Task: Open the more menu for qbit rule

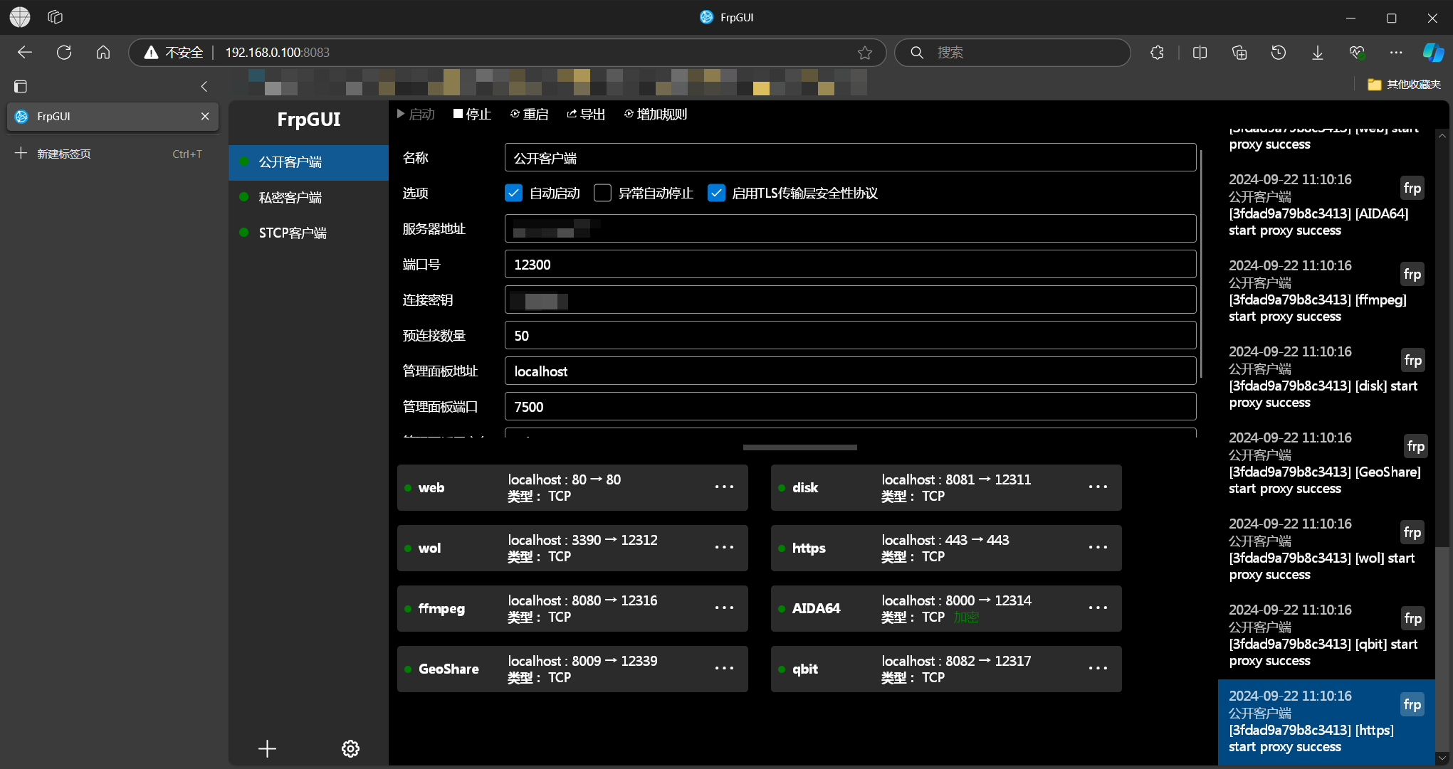Action: pyautogui.click(x=1098, y=669)
